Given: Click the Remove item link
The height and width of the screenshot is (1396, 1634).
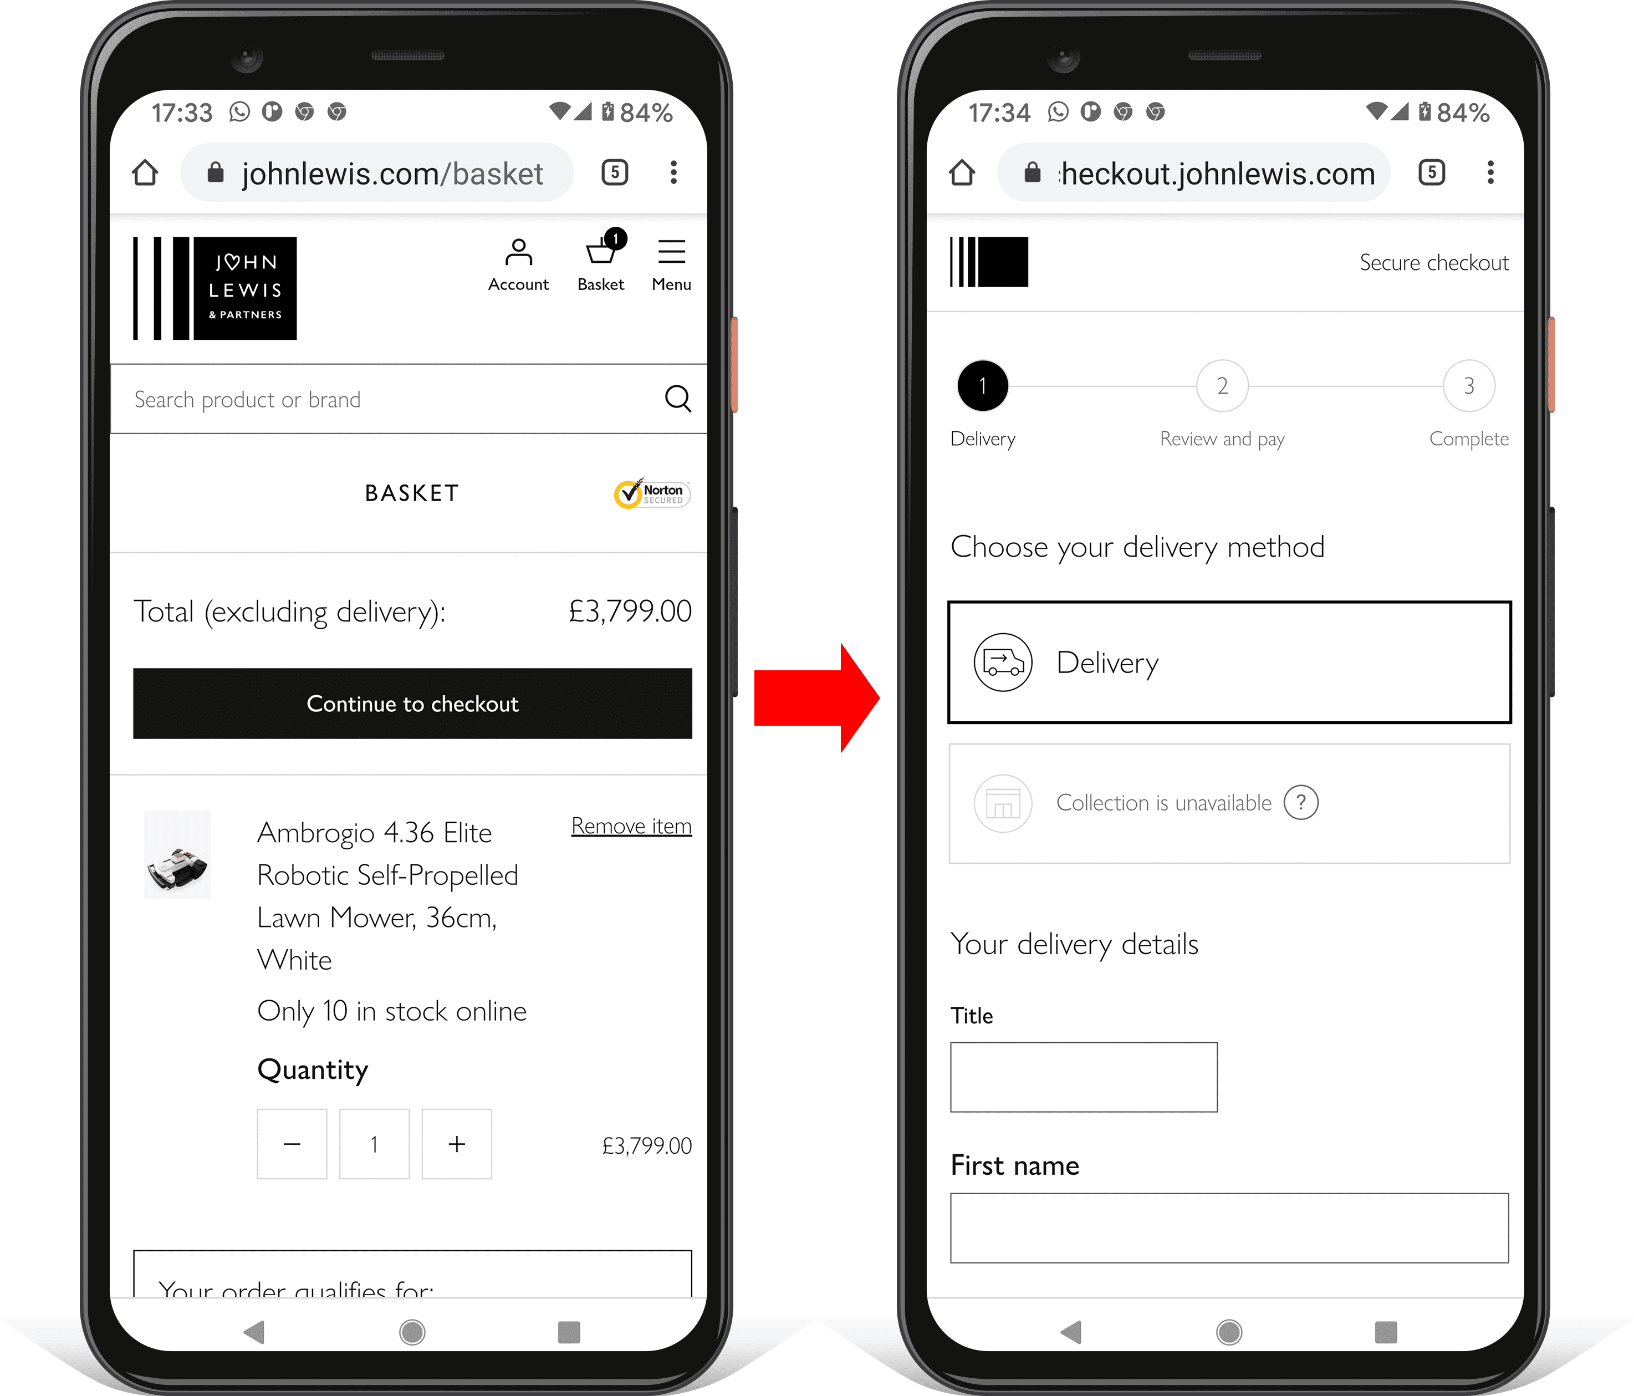Looking at the screenshot, I should 630,827.
